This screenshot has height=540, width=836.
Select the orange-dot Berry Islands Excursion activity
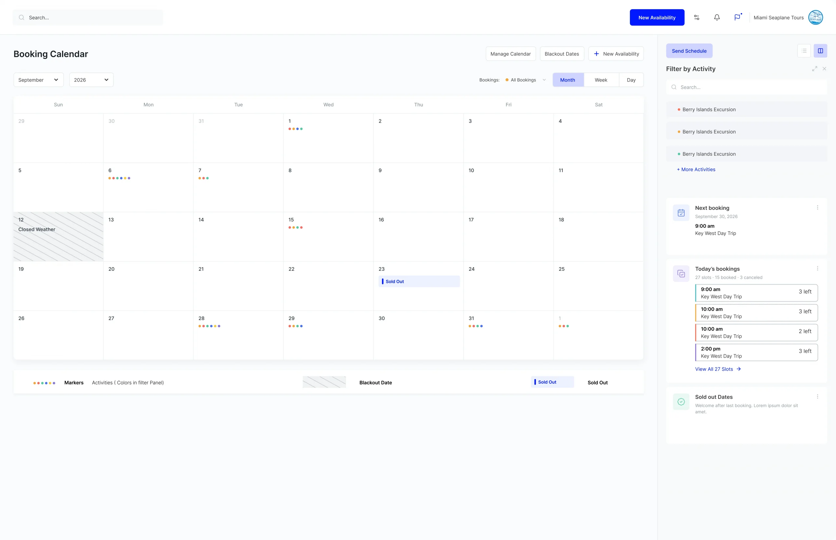coord(747,132)
